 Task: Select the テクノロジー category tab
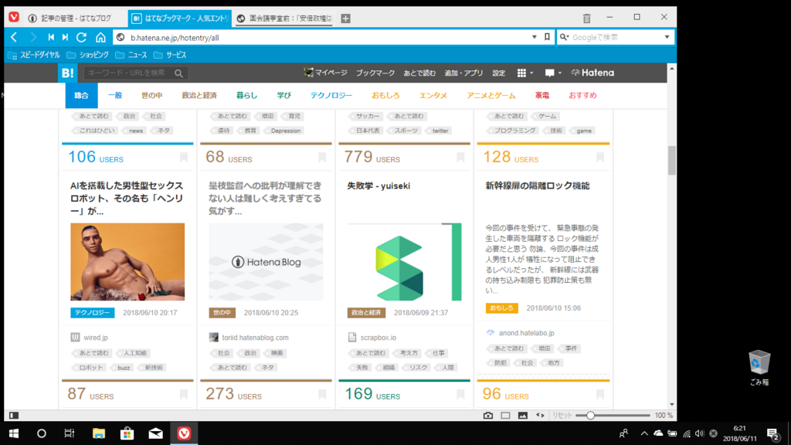point(331,95)
